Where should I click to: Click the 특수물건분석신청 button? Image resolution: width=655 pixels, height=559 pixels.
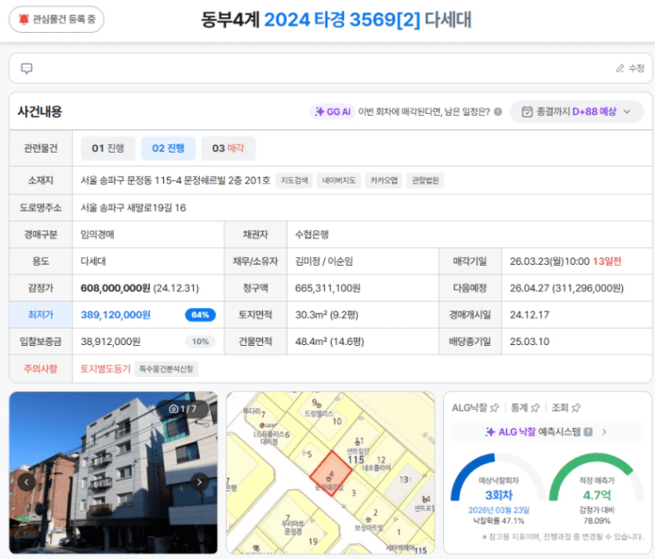(x=168, y=368)
